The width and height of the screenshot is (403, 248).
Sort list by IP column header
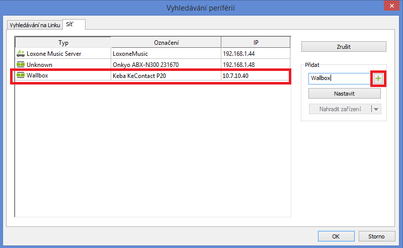click(x=256, y=42)
